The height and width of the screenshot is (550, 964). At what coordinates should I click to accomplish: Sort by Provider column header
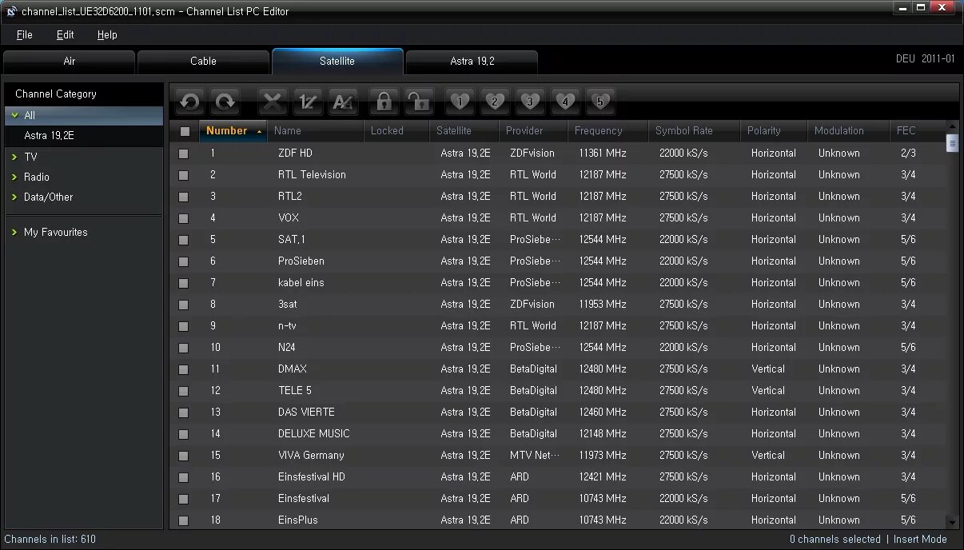[534, 131]
